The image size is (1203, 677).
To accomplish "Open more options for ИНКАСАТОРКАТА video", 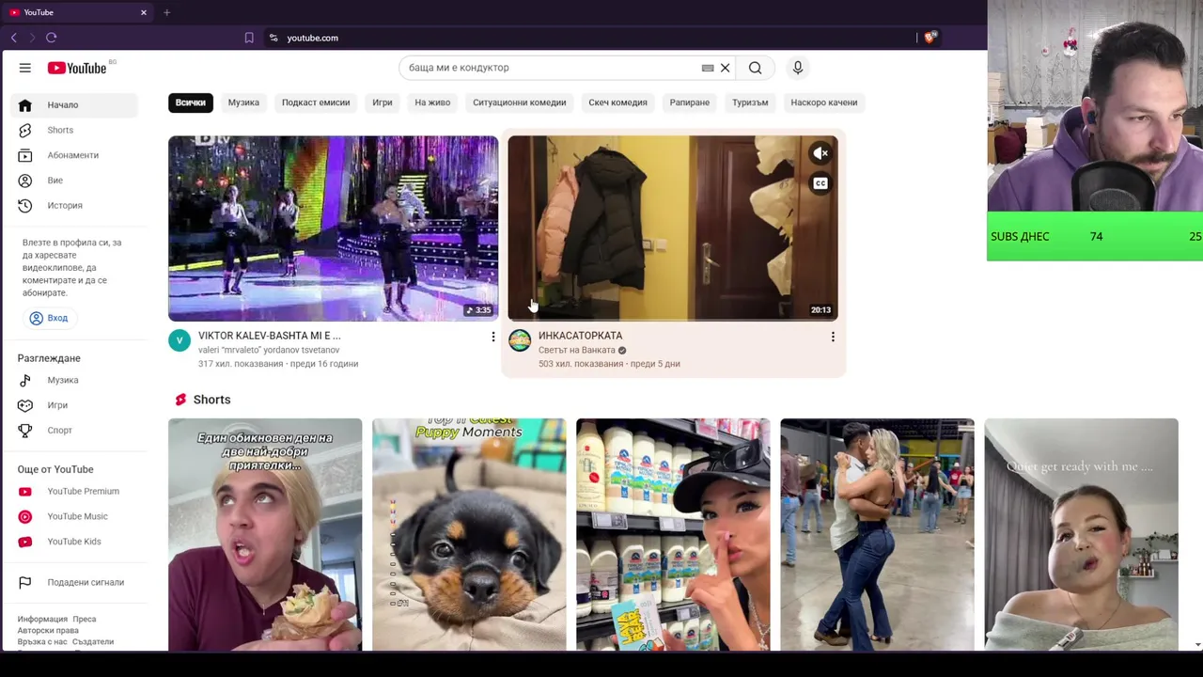I will point(833,337).
